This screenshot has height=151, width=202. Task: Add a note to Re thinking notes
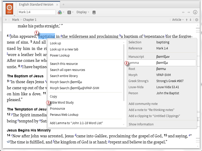pos(152,110)
